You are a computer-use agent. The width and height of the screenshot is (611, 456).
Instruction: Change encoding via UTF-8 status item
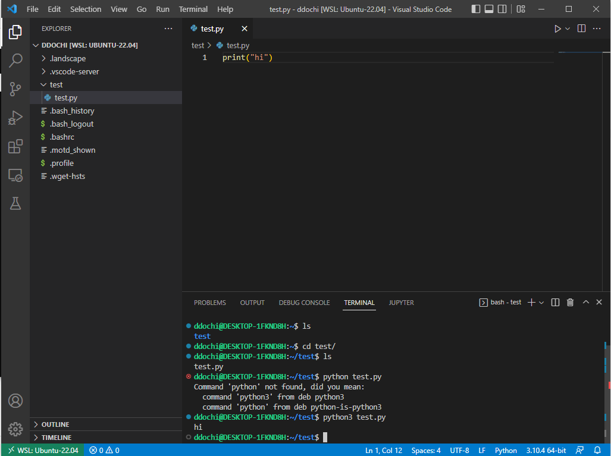(x=459, y=450)
